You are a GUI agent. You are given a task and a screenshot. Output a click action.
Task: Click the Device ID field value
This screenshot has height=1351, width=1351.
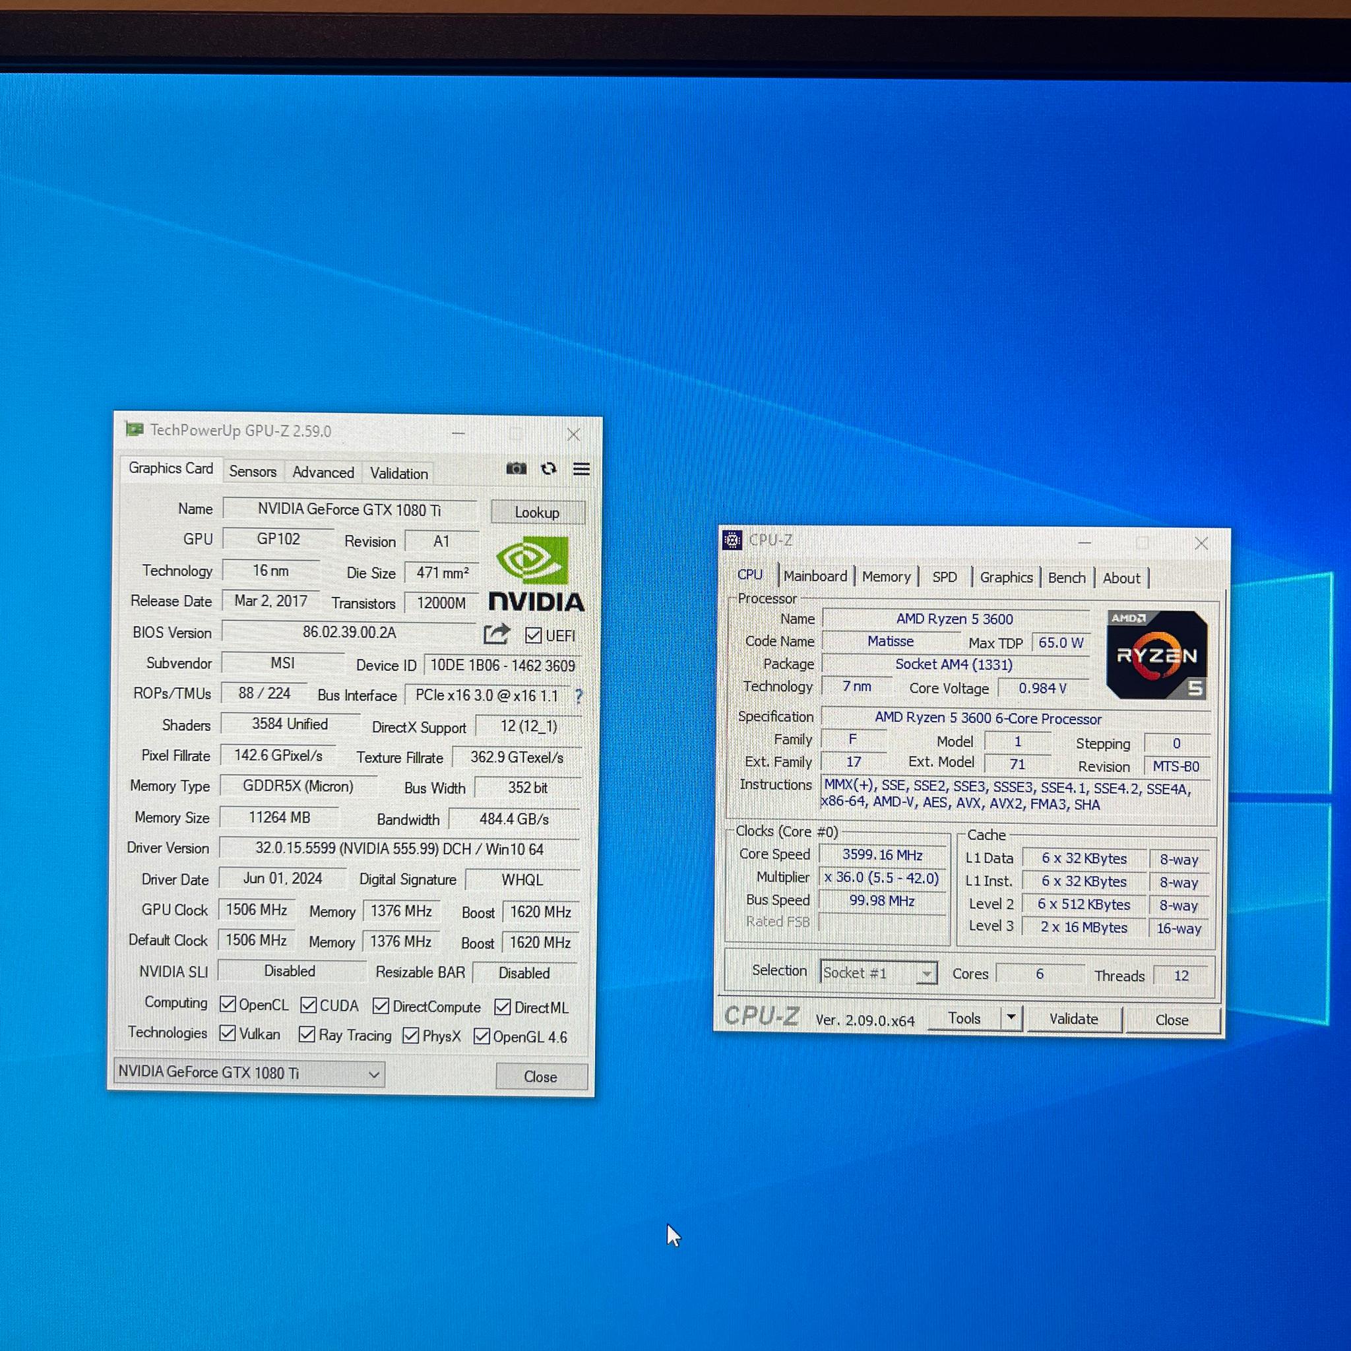503,666
